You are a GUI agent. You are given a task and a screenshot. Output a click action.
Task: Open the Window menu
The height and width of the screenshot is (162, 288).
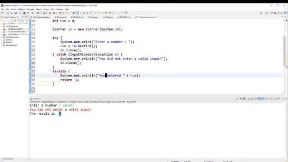click(x=60, y=9)
